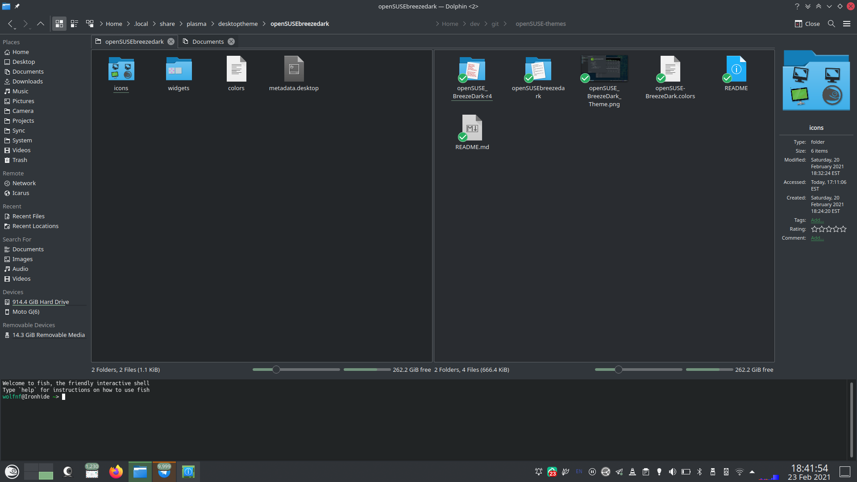This screenshot has height=482, width=857.
Task: Navigate to plasma in the breadcrumb
Action: (x=196, y=24)
